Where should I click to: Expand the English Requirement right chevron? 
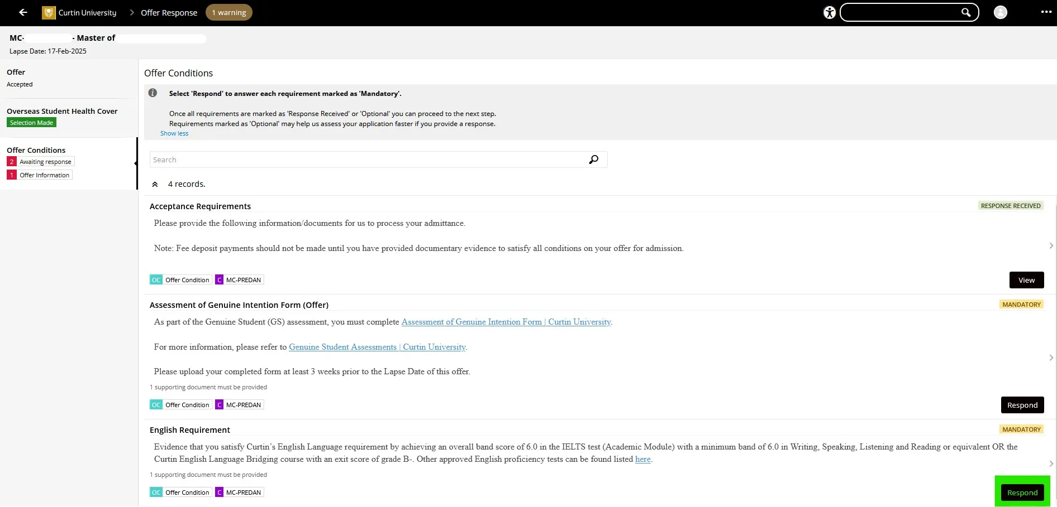click(x=1051, y=463)
